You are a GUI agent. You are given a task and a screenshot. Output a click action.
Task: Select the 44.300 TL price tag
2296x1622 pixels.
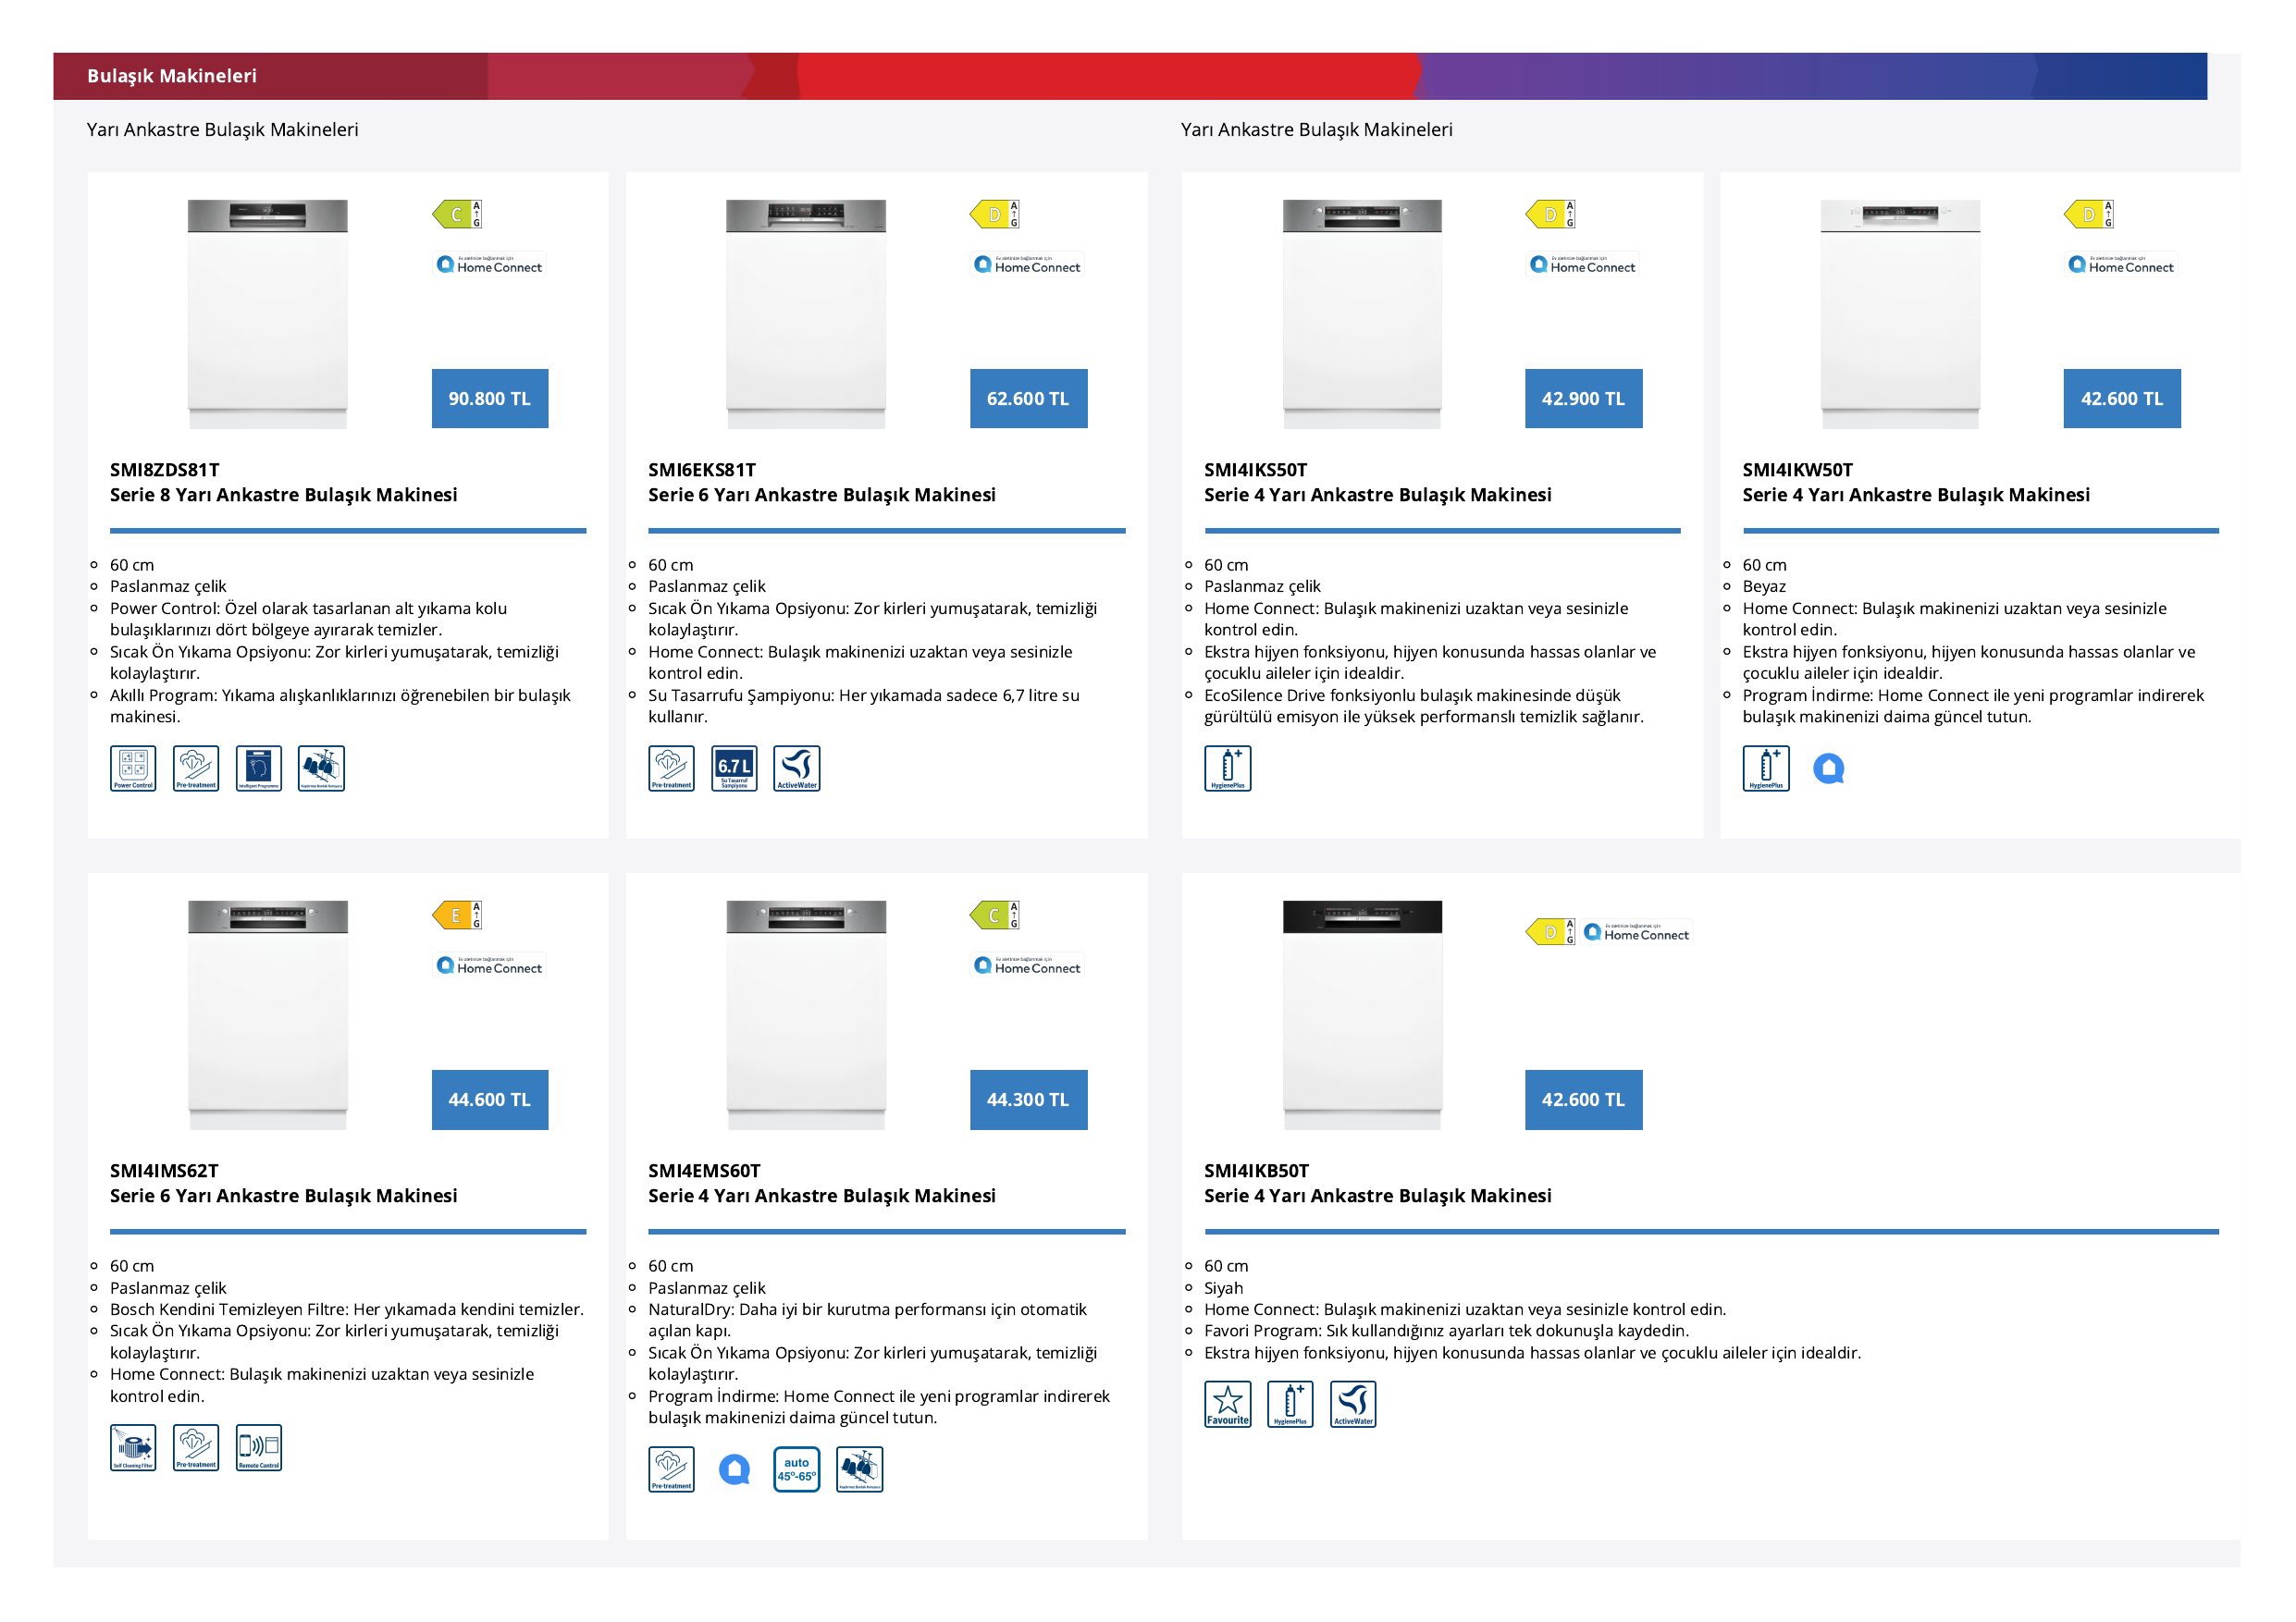pos(1028,1100)
